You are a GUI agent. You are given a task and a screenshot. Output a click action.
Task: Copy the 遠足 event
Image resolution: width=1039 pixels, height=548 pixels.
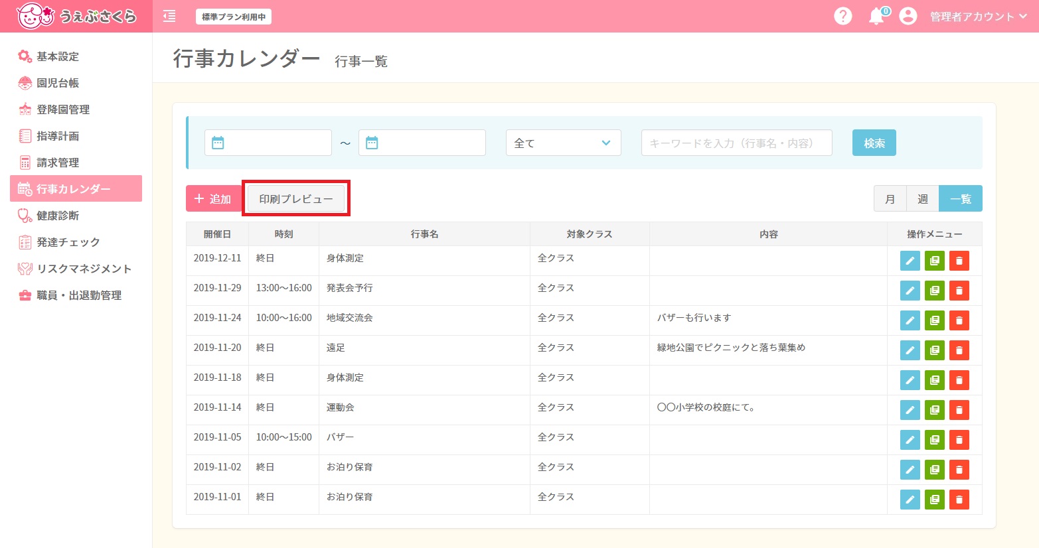click(x=935, y=350)
